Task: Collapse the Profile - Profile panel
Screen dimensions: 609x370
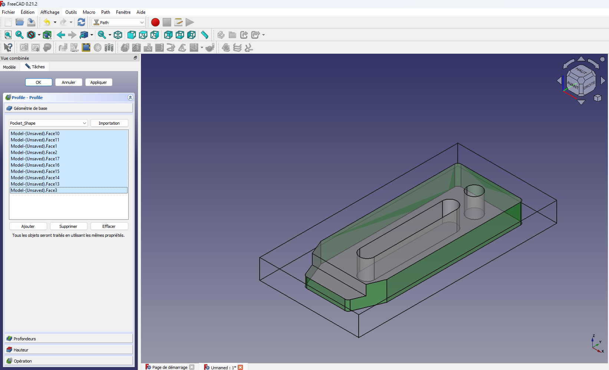Action: tap(130, 98)
